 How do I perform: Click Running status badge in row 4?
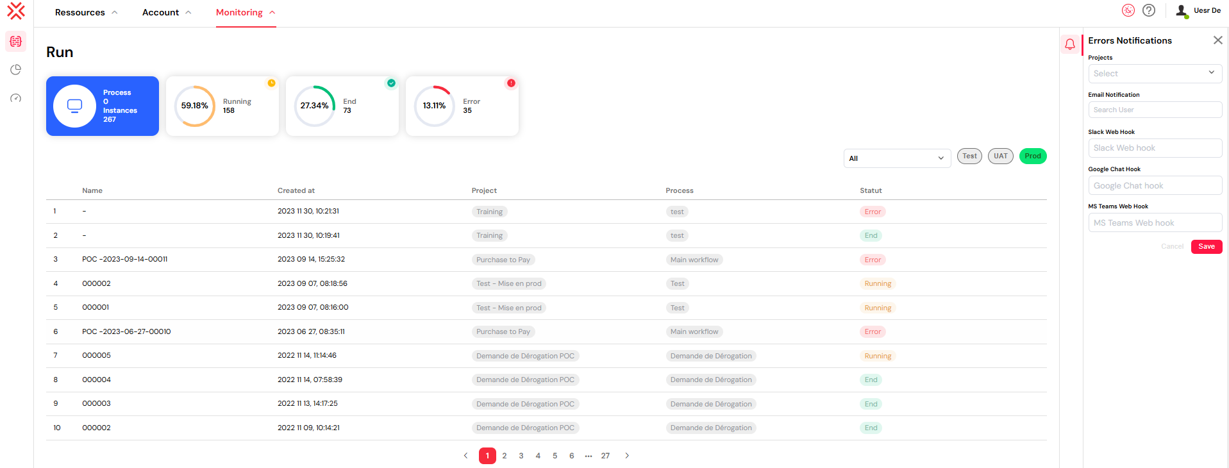878,283
